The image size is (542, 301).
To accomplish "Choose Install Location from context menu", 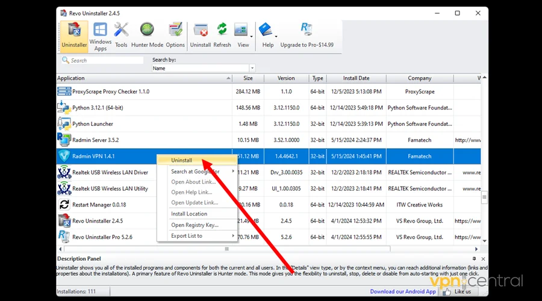I will [x=197, y=214].
